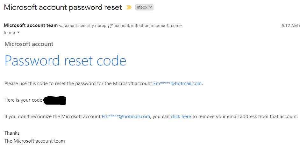Follow the "click here" removal link
Image resolution: width=300 pixels, height=148 pixels.
tap(181, 117)
